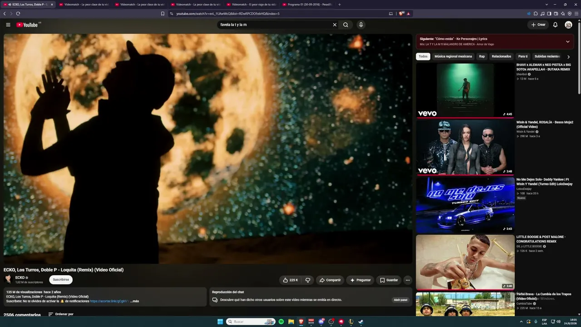The image size is (581, 327).
Task: Select the Rap filter chip
Action: pyautogui.click(x=482, y=56)
